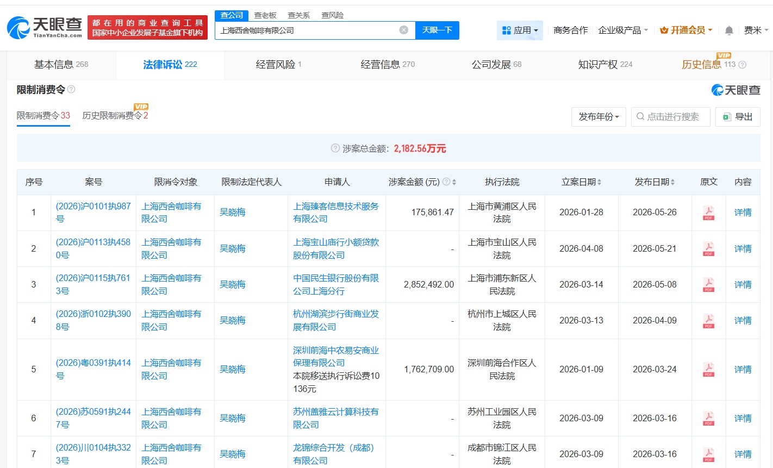
Task: Switch to the 知识产权 tab
Action: click(x=605, y=65)
